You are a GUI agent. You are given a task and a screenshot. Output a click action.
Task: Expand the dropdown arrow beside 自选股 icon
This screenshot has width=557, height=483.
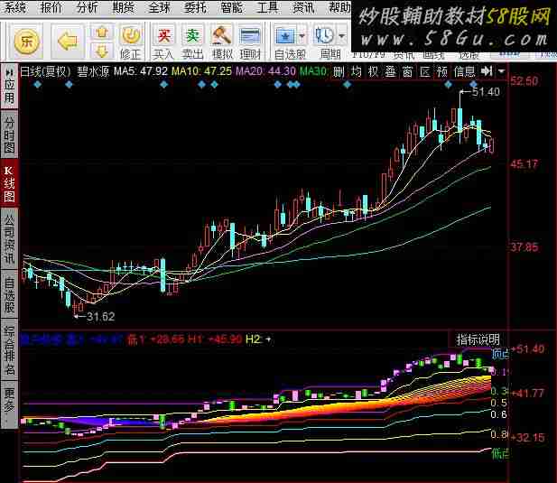coord(302,35)
